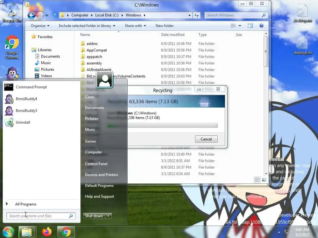Open the address bar history dropdown

(x=189, y=15)
